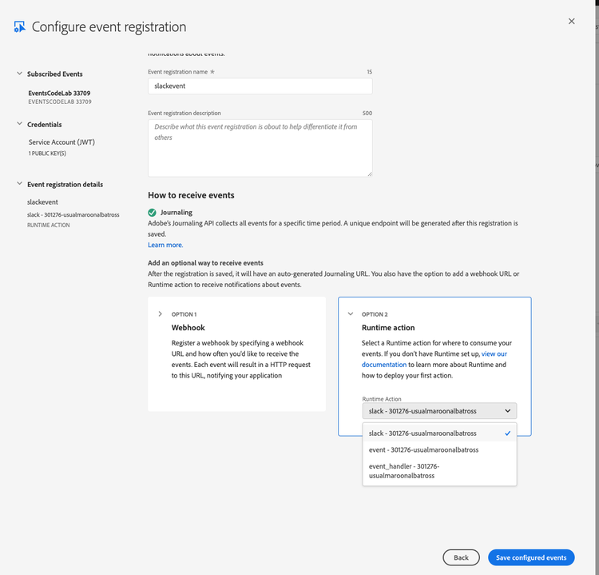Click the green Journaling checkmark icon
The image size is (599, 575).
pyautogui.click(x=153, y=213)
